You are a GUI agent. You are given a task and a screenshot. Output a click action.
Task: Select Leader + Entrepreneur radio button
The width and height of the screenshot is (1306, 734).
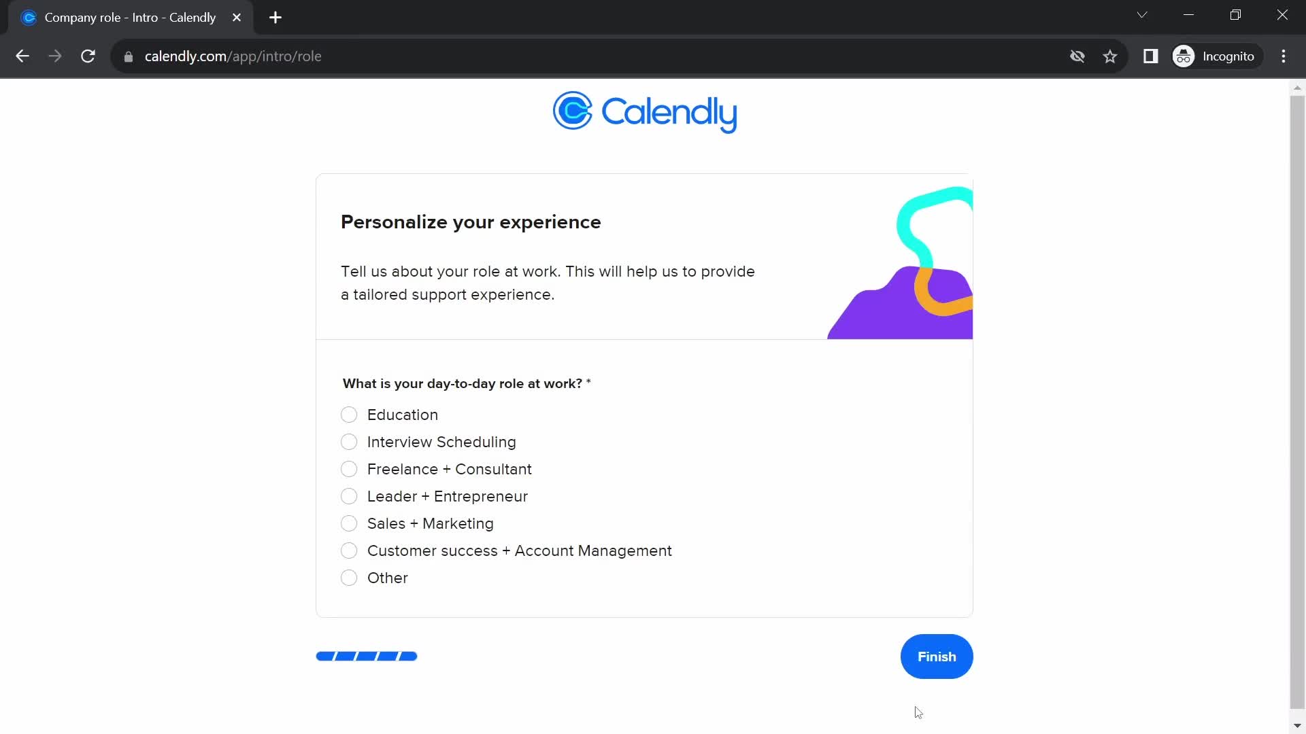(349, 497)
